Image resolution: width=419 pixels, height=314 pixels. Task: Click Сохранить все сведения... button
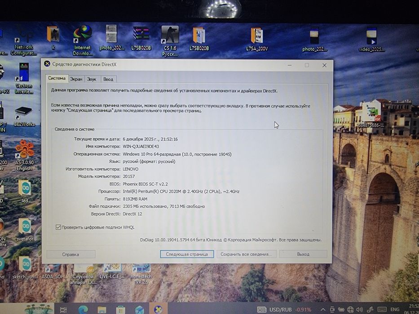coord(246,254)
